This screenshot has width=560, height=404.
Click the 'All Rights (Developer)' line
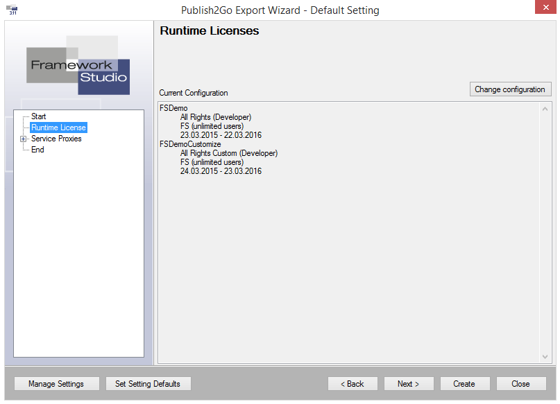(216, 117)
